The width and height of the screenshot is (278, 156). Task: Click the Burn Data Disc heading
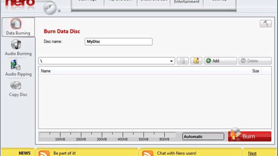pos(62,31)
